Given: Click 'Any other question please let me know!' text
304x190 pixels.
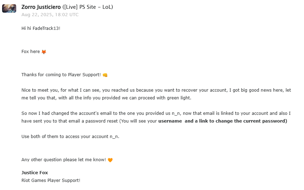Looking at the screenshot, I should tap(64, 160).
